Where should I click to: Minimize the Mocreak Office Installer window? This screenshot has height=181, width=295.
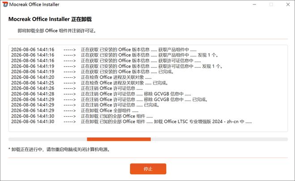(254, 4)
